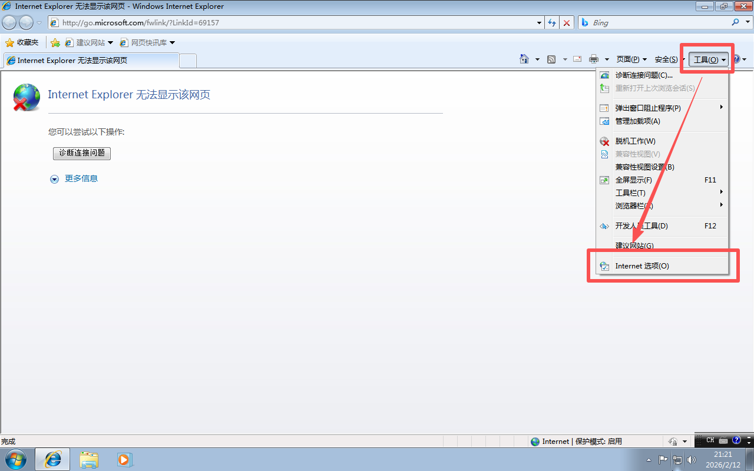Click the Show desktop button
Image resolution: width=754 pixels, height=471 pixels.
pos(749,459)
